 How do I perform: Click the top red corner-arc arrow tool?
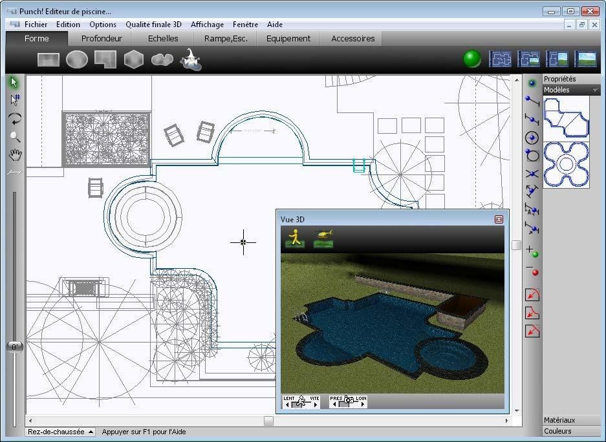(x=532, y=295)
